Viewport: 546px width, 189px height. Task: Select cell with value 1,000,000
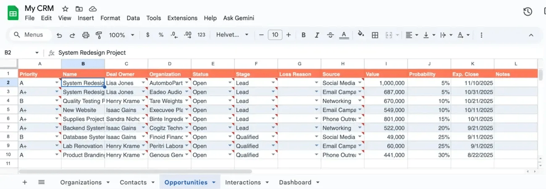click(386, 83)
